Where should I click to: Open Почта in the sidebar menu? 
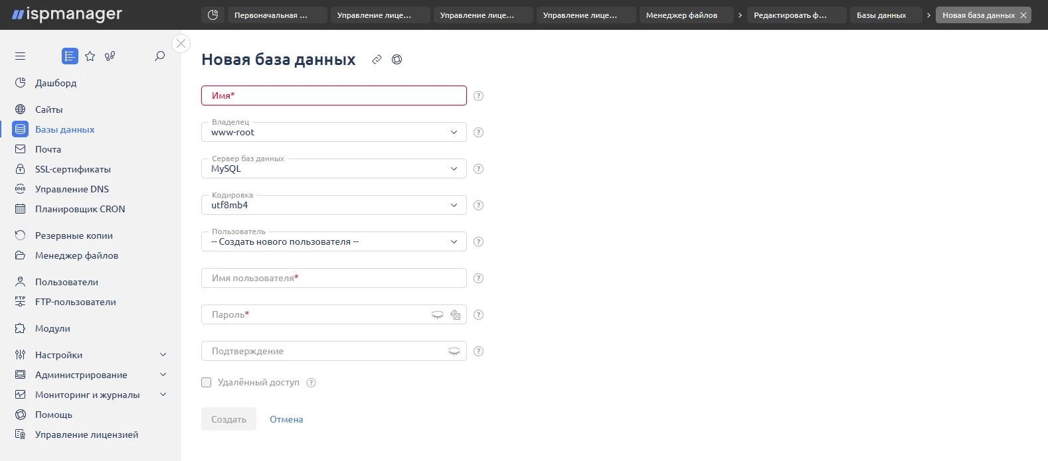coord(48,149)
